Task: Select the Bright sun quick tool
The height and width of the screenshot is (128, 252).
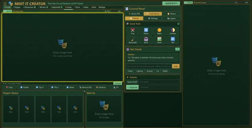Action: [159, 31]
